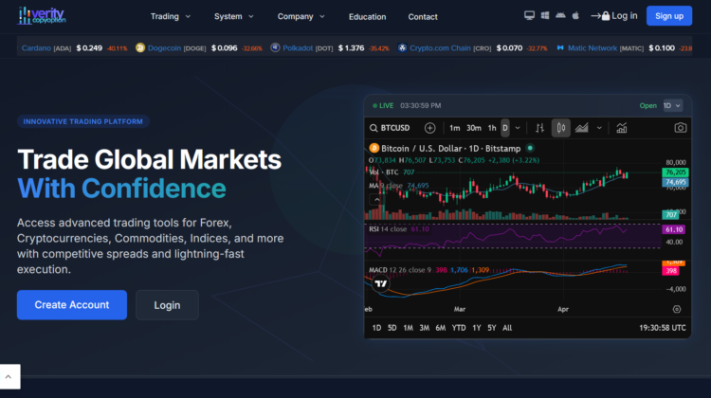Select the bar chart style button
The image size is (711, 398).
click(x=539, y=128)
